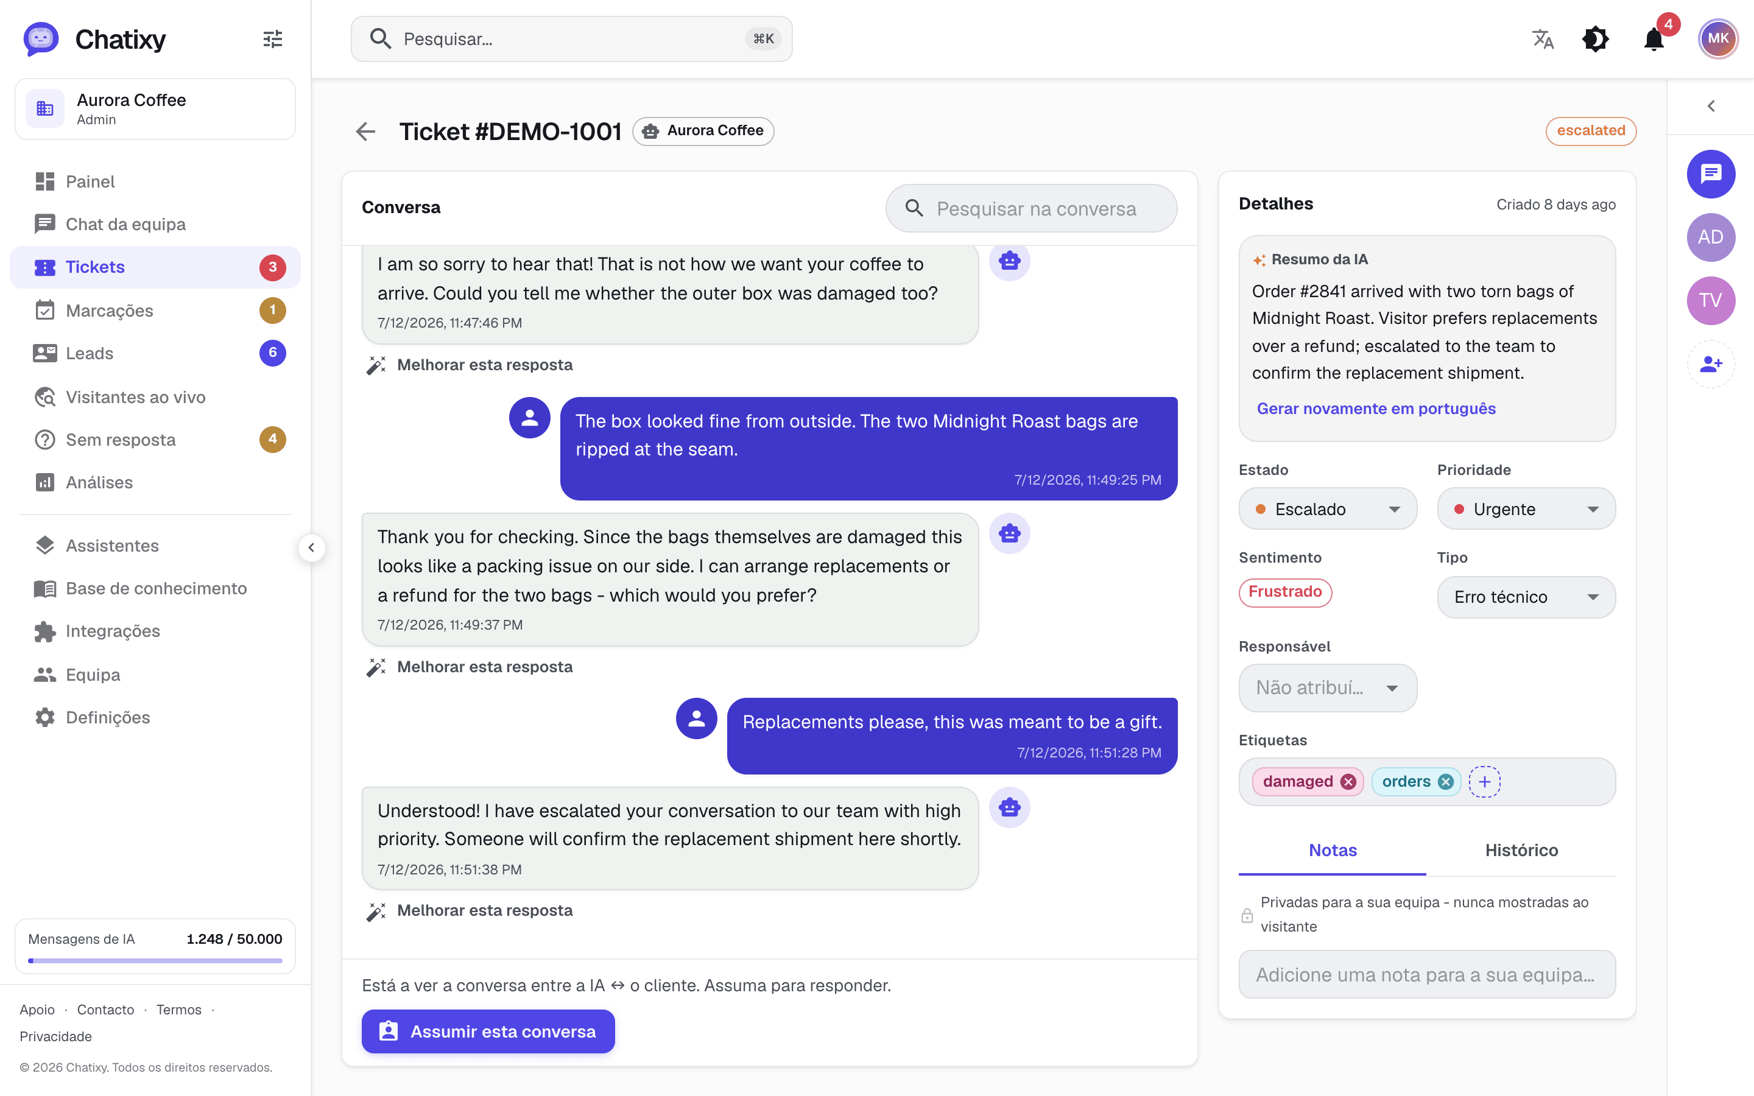Switch to the Notas tab
Image resolution: width=1754 pixels, height=1096 pixels.
(x=1332, y=850)
